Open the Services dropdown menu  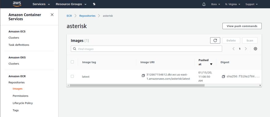(x=41, y=4)
